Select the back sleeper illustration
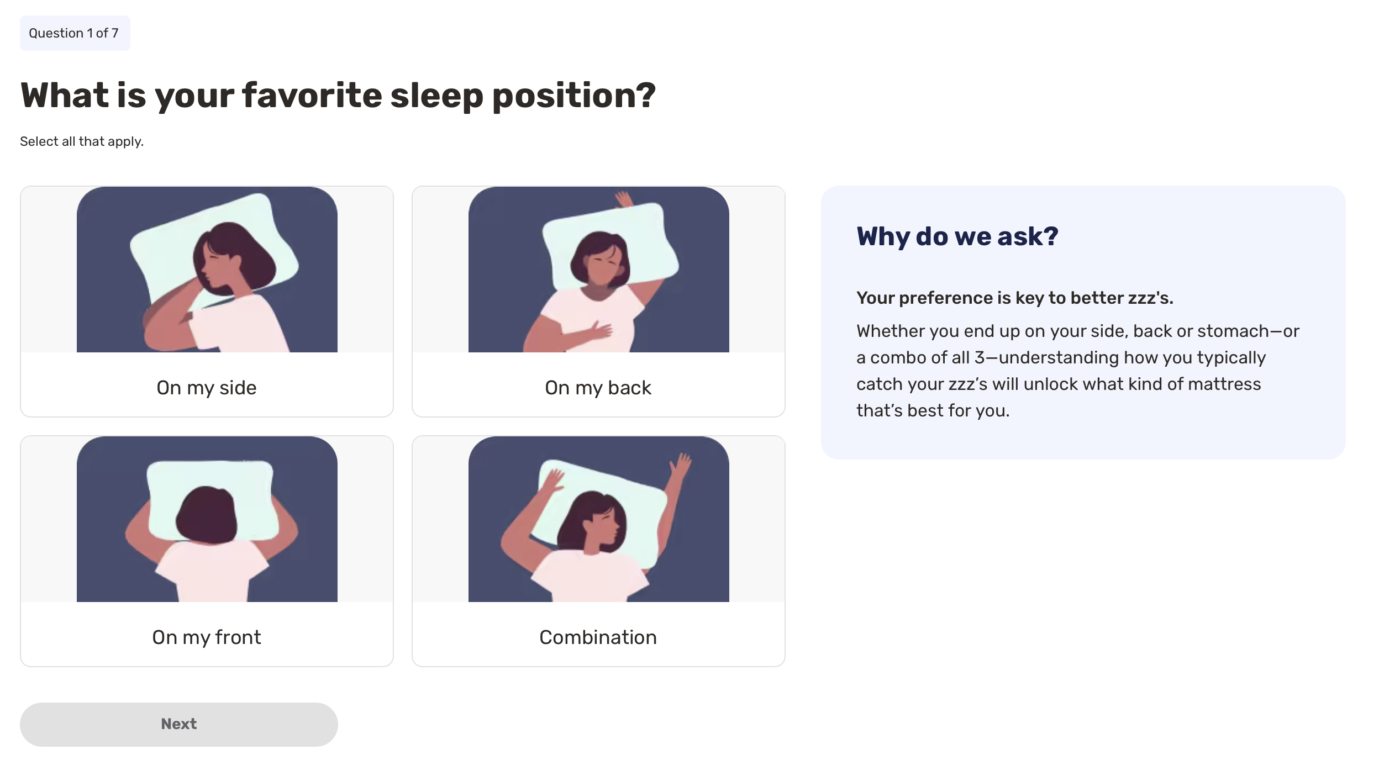The width and height of the screenshot is (1379, 760). [598, 270]
